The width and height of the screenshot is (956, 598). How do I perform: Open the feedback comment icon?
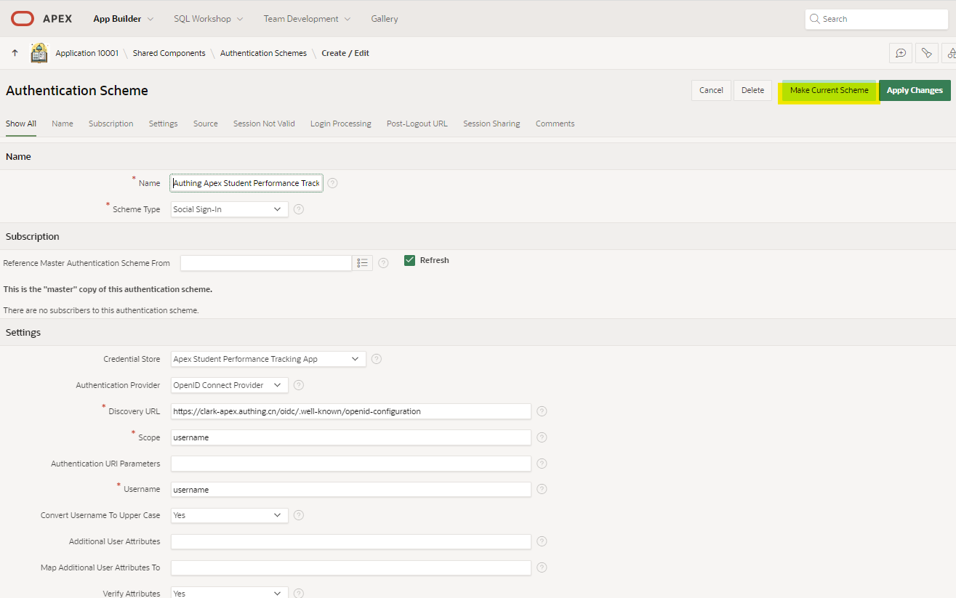pos(901,53)
